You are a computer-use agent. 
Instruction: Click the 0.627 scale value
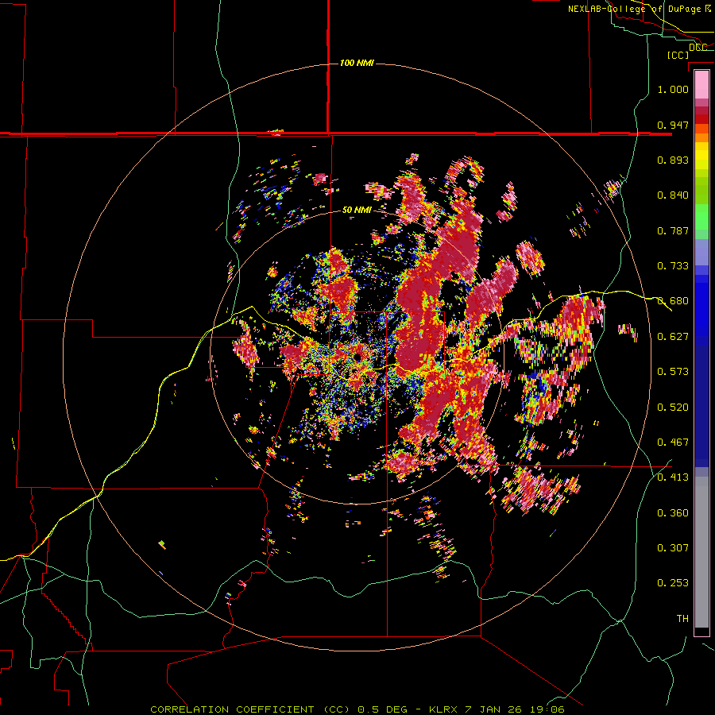(x=673, y=337)
